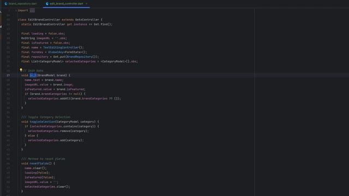349x196 pixels.
Task: Click the toggleSelection method name
Action: (43, 122)
